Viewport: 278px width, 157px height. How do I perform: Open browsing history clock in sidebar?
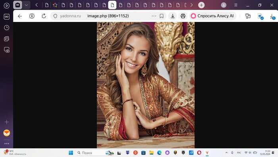(x=7, y=27)
